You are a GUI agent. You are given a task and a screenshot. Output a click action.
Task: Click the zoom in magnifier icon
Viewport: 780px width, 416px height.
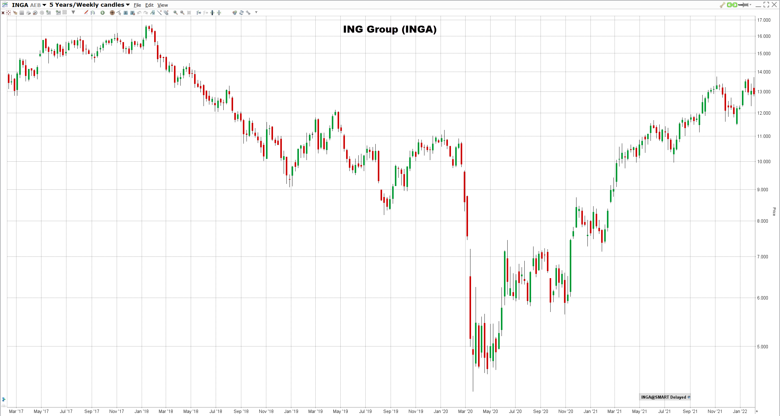[x=175, y=13]
